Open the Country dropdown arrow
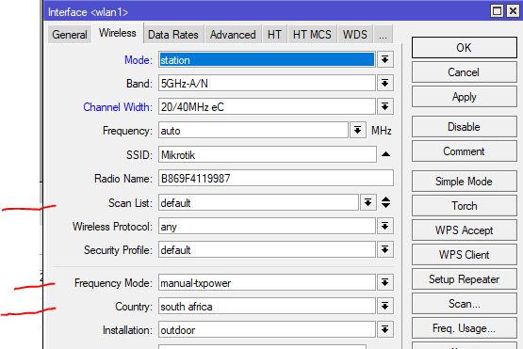523x349 pixels. [x=384, y=306]
